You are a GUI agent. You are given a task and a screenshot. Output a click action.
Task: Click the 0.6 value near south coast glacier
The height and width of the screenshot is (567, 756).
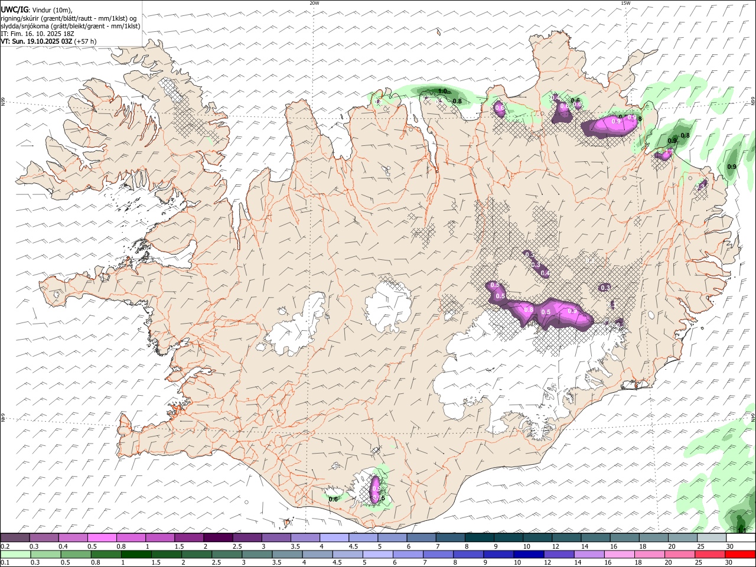click(x=333, y=499)
